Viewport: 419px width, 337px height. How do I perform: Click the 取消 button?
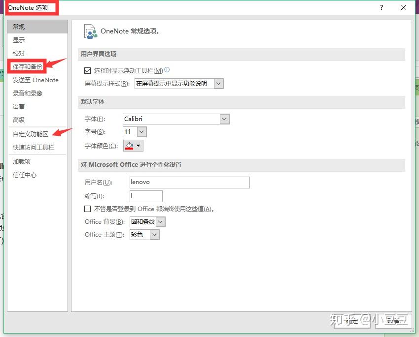tap(393, 321)
